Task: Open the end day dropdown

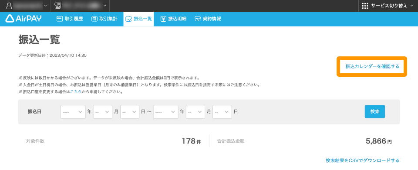Action: [x=222, y=112]
